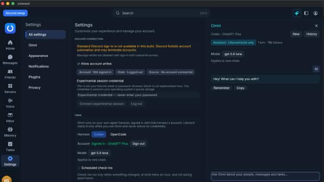Click Sign out of ChatGPT Plus account
324x182 pixels.
pyautogui.click(x=138, y=144)
